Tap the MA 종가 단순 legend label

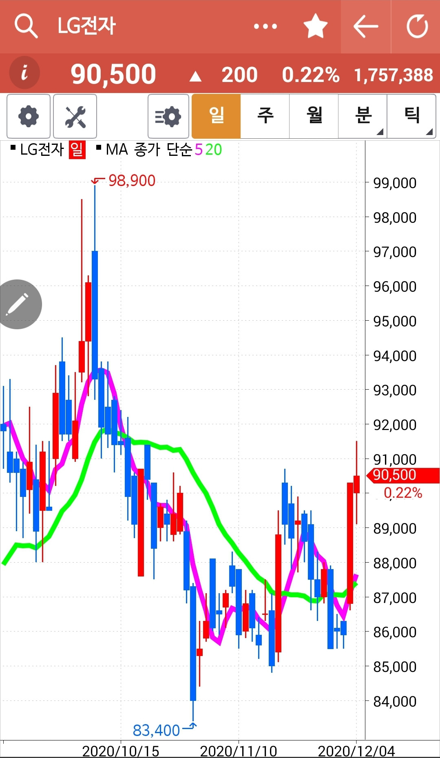pyautogui.click(x=144, y=149)
